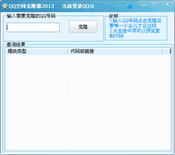The height and width of the screenshot is (155, 175).
Task: Select the '当前登录QQ:0' title text
Action: click(x=78, y=6)
